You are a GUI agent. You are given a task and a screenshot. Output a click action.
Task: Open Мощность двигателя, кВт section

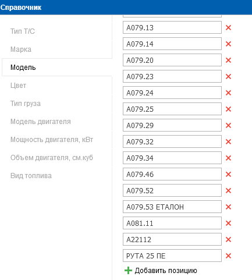(x=52, y=140)
